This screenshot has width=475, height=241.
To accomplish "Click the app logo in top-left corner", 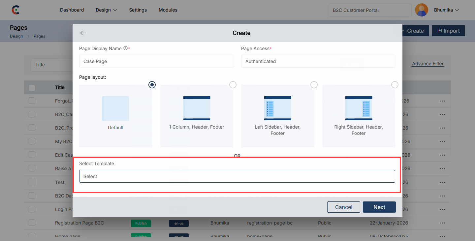I will click(15, 10).
